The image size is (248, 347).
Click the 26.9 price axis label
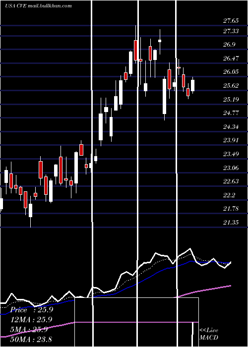tap(229, 45)
